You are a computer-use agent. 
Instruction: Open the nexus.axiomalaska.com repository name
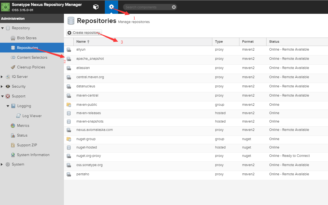click(95, 130)
